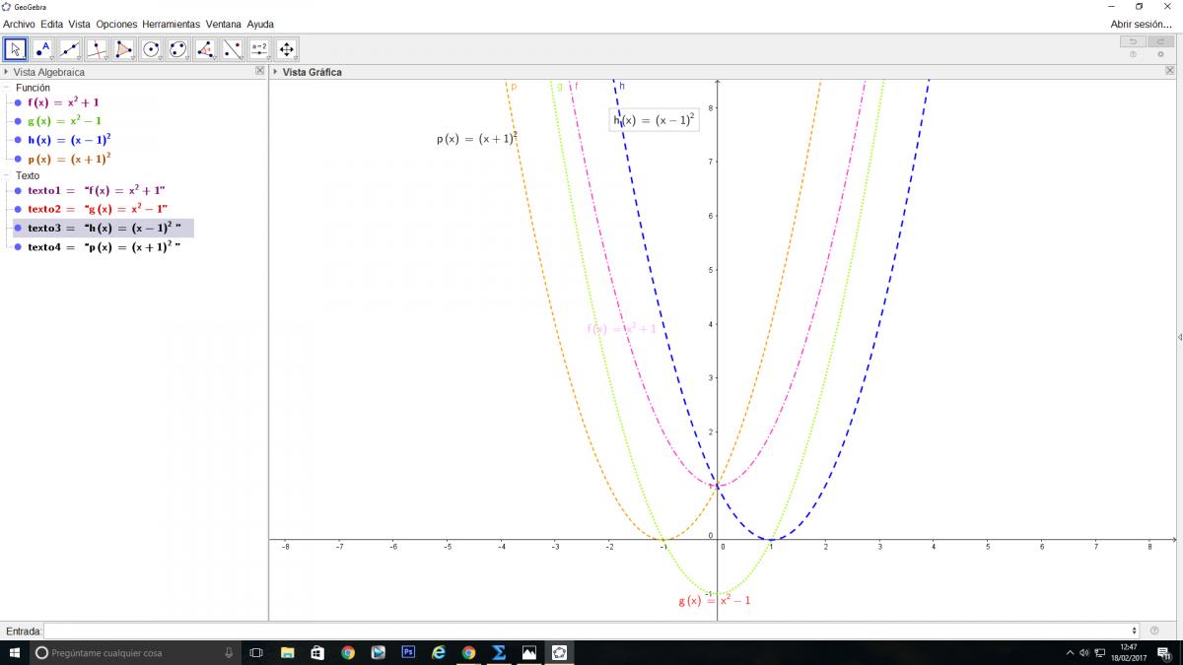1183x665 pixels.
Task: Toggle visibility of g(x) = x² − 1
Action: click(18, 121)
